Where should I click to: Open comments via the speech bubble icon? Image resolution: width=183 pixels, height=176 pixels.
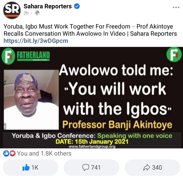pos(86,167)
